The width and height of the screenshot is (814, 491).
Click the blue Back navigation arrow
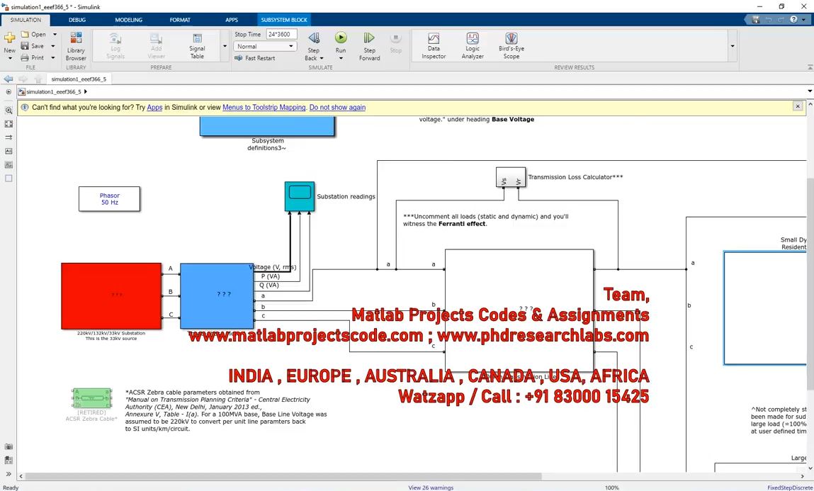click(9, 79)
